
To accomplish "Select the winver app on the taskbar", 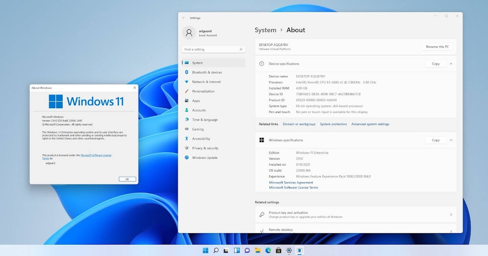I will (x=300, y=250).
